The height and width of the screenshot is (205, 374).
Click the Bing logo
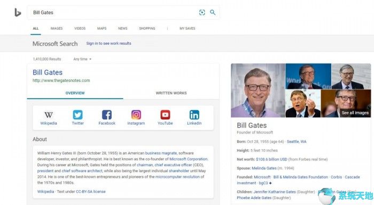click(x=18, y=12)
